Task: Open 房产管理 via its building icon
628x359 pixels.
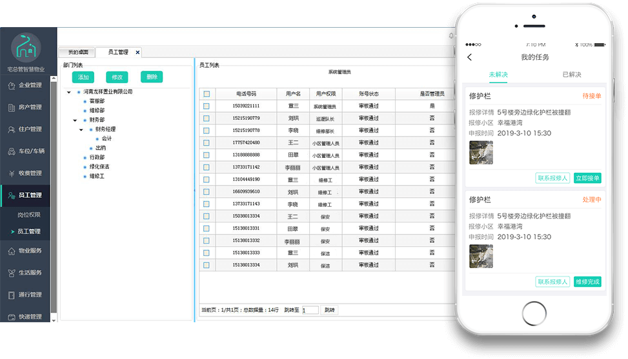Action: tap(11, 107)
